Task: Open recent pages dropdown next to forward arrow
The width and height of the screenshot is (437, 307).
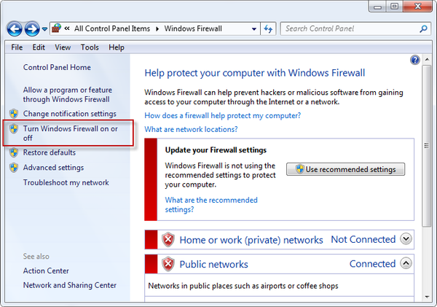Action: tap(44, 29)
